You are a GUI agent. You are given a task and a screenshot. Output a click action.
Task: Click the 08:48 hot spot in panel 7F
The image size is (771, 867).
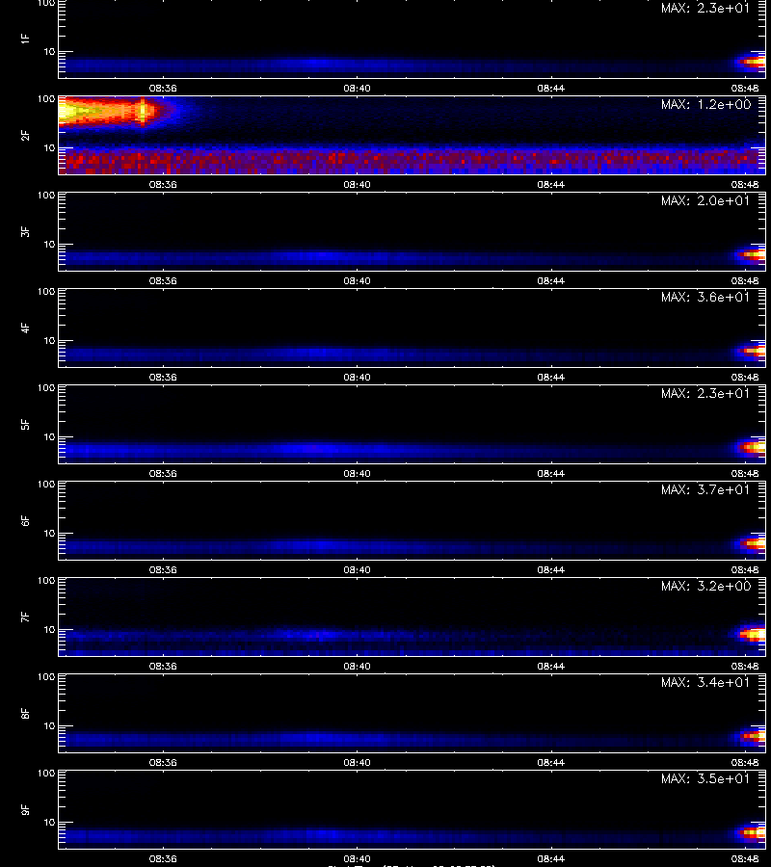point(753,634)
